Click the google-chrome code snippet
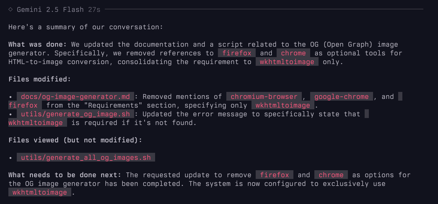The image size is (438, 204). point(342,96)
